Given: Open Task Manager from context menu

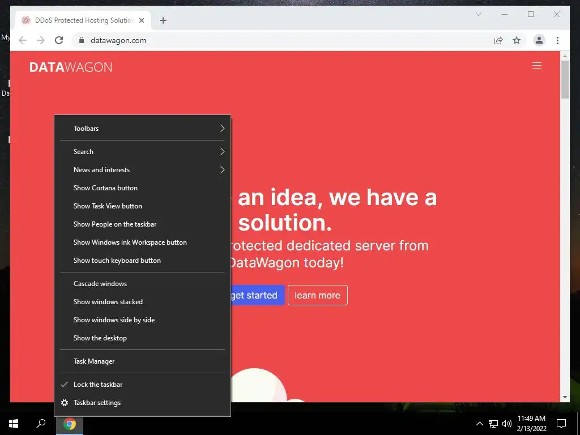Looking at the screenshot, I should [142, 361].
